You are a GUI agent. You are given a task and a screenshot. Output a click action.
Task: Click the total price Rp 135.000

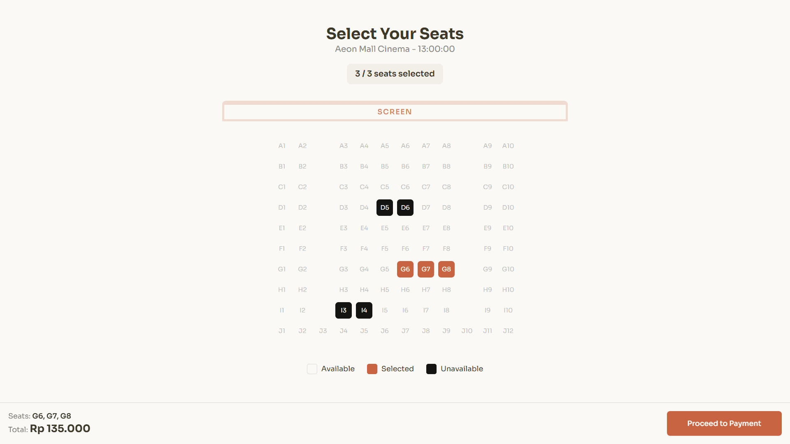pos(60,429)
